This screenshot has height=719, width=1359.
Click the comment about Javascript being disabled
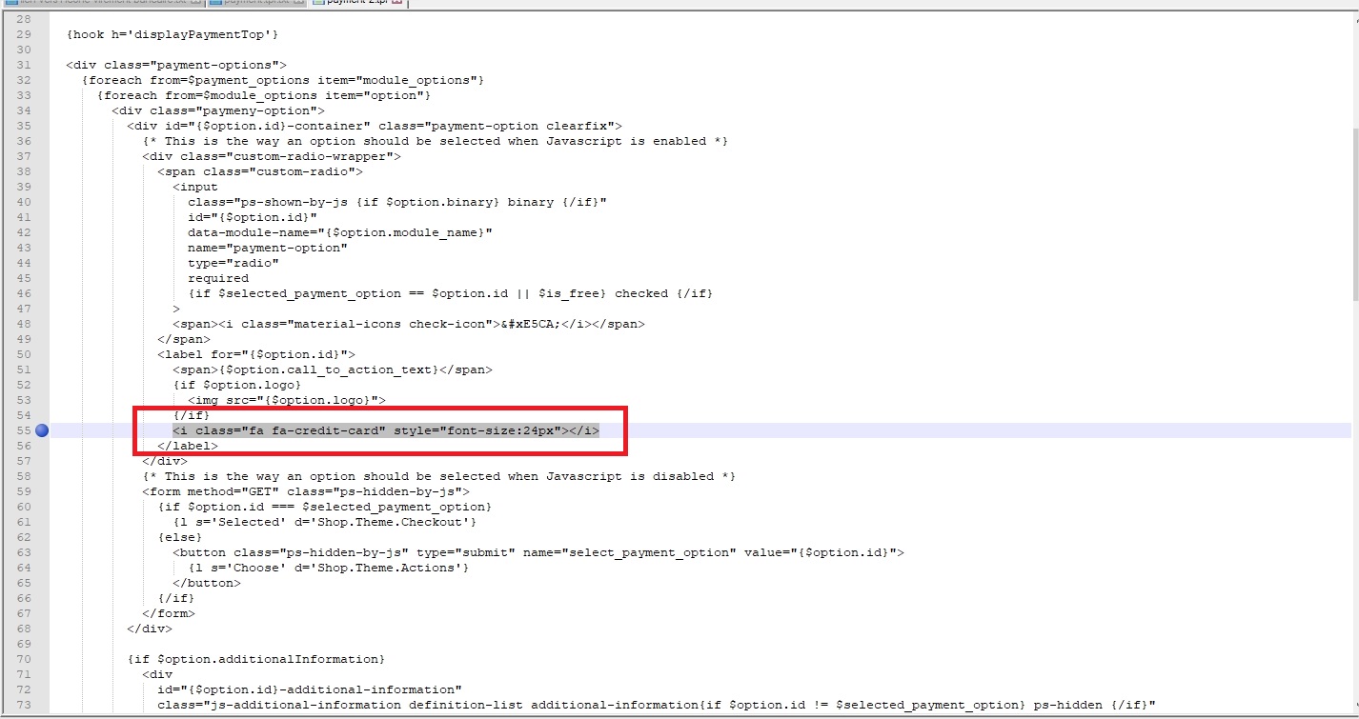439,476
